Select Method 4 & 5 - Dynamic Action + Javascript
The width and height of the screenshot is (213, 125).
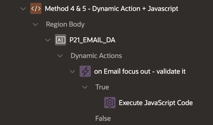pyautogui.click(x=111, y=9)
